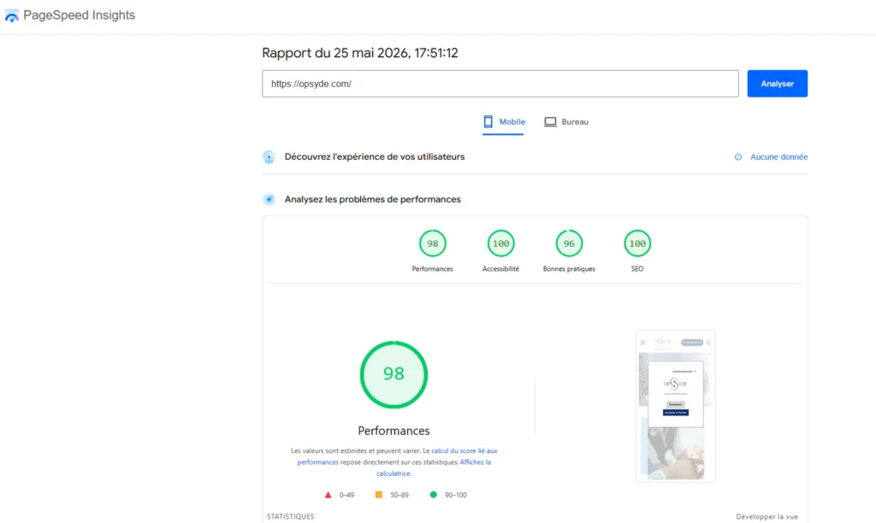Image resolution: width=876 pixels, height=523 pixels.
Task: Click the user experience section icon
Action: pos(269,157)
